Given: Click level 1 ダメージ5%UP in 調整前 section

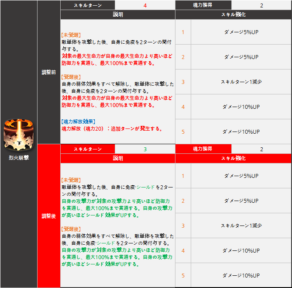Looking at the screenshot, I should tap(241, 32).
